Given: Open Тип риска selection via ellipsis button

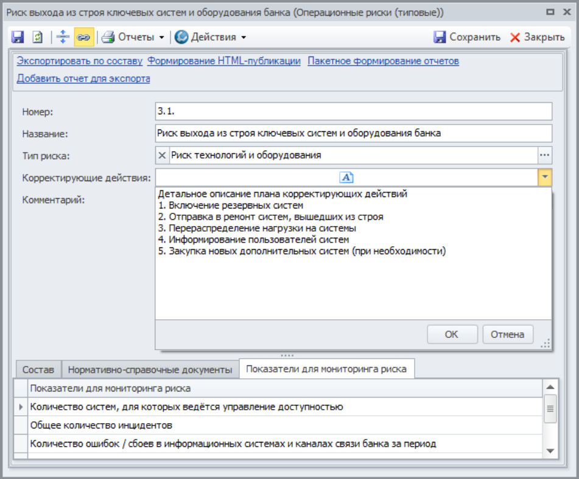Looking at the screenshot, I should pyautogui.click(x=545, y=155).
